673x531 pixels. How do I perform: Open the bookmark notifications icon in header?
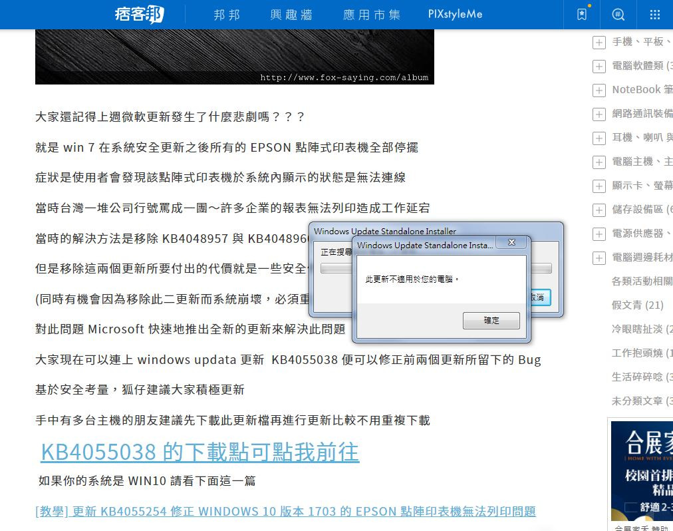[x=582, y=15]
